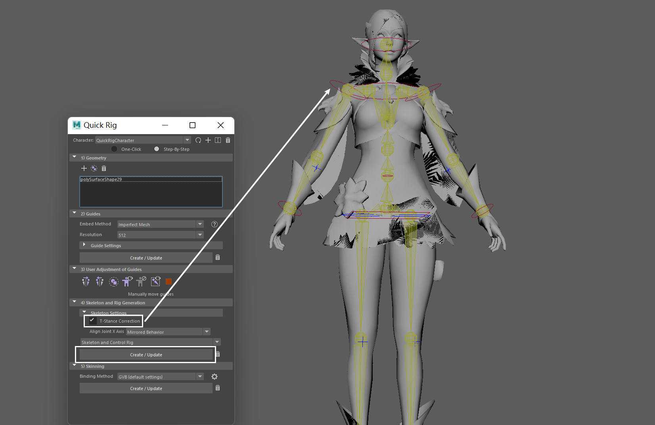The image size is (655, 425).
Task: Select guides icon in User Adjustment
Action: point(113,282)
